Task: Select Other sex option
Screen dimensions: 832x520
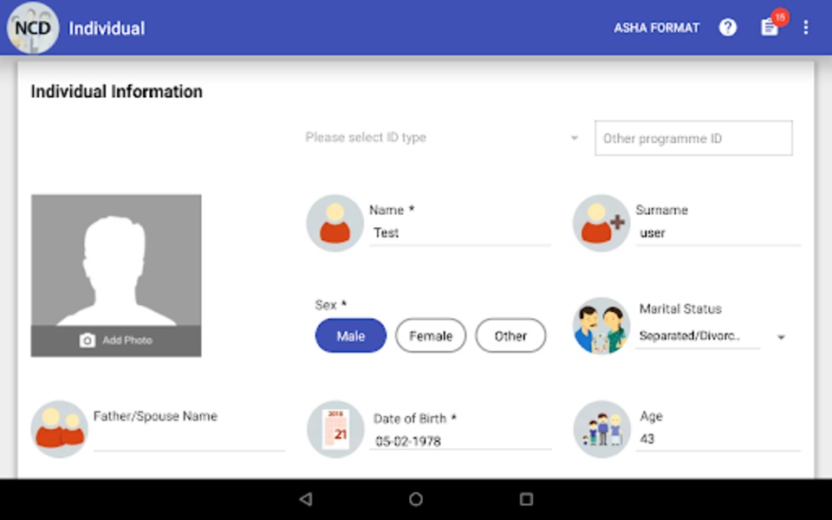Action: click(x=510, y=335)
